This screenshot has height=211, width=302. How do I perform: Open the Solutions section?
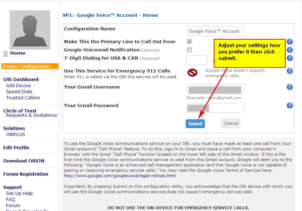pyautogui.click(x=14, y=128)
